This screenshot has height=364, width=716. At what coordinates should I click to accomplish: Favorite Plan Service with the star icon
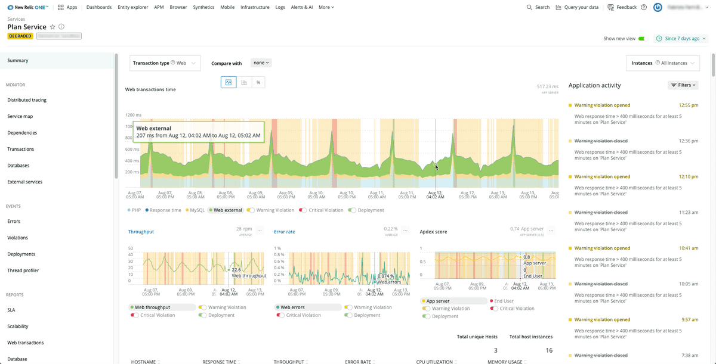pos(53,27)
